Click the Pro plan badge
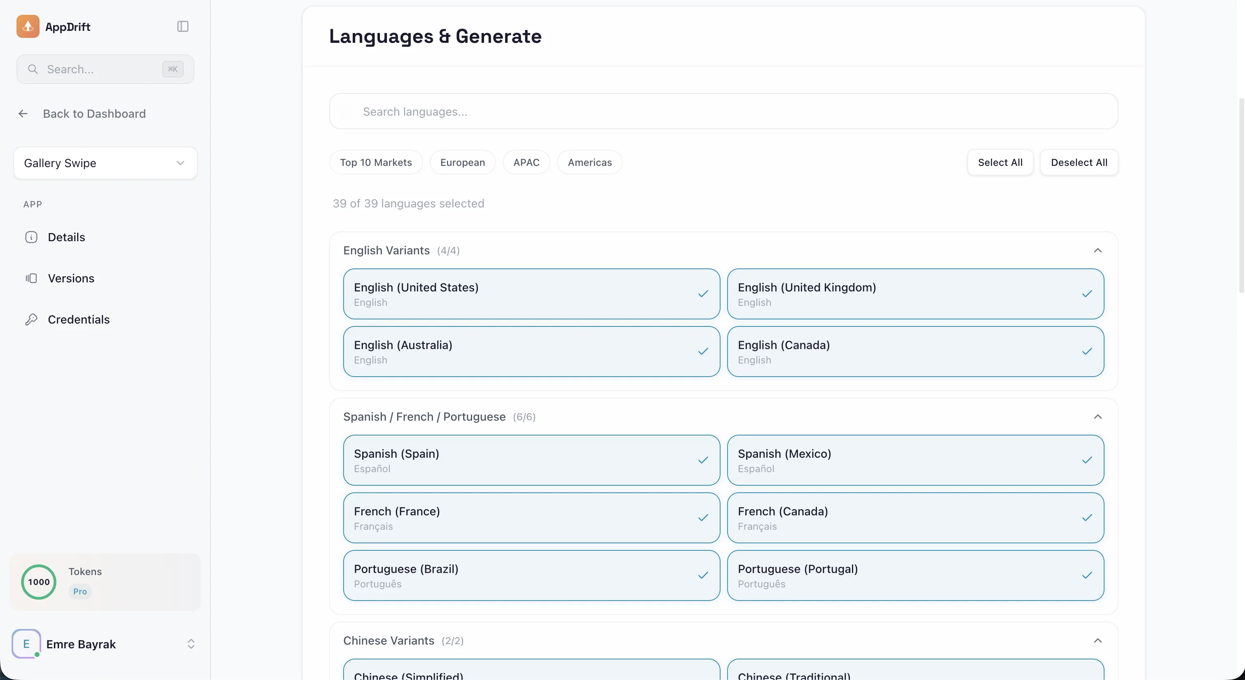Image resolution: width=1245 pixels, height=680 pixels. [x=80, y=591]
